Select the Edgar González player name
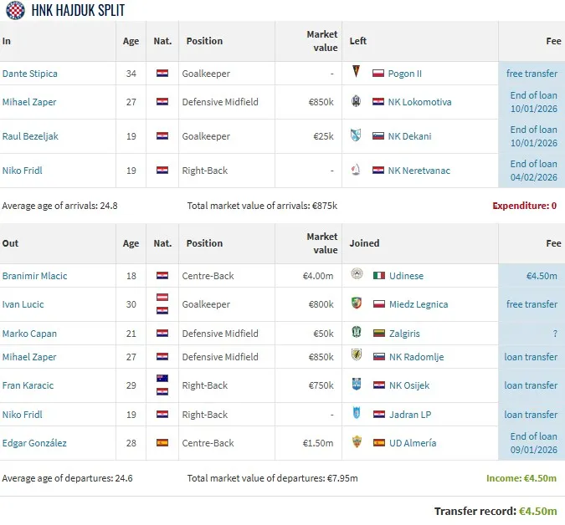Screen dimensions: 565x525 coord(34,443)
